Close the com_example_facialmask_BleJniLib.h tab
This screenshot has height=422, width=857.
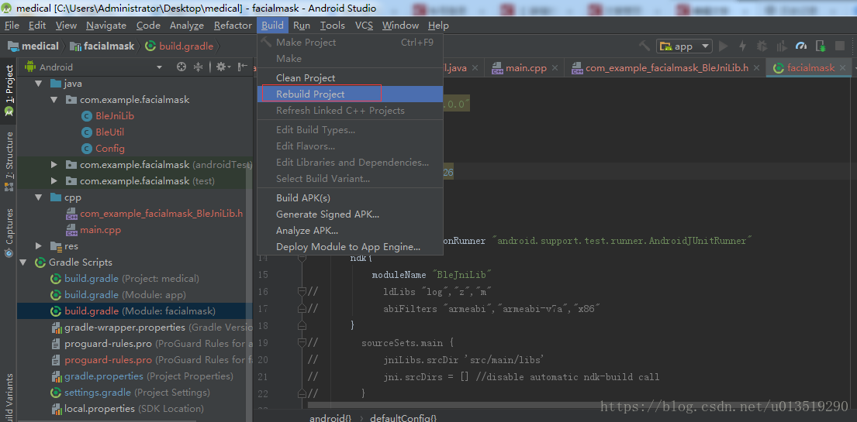point(756,68)
